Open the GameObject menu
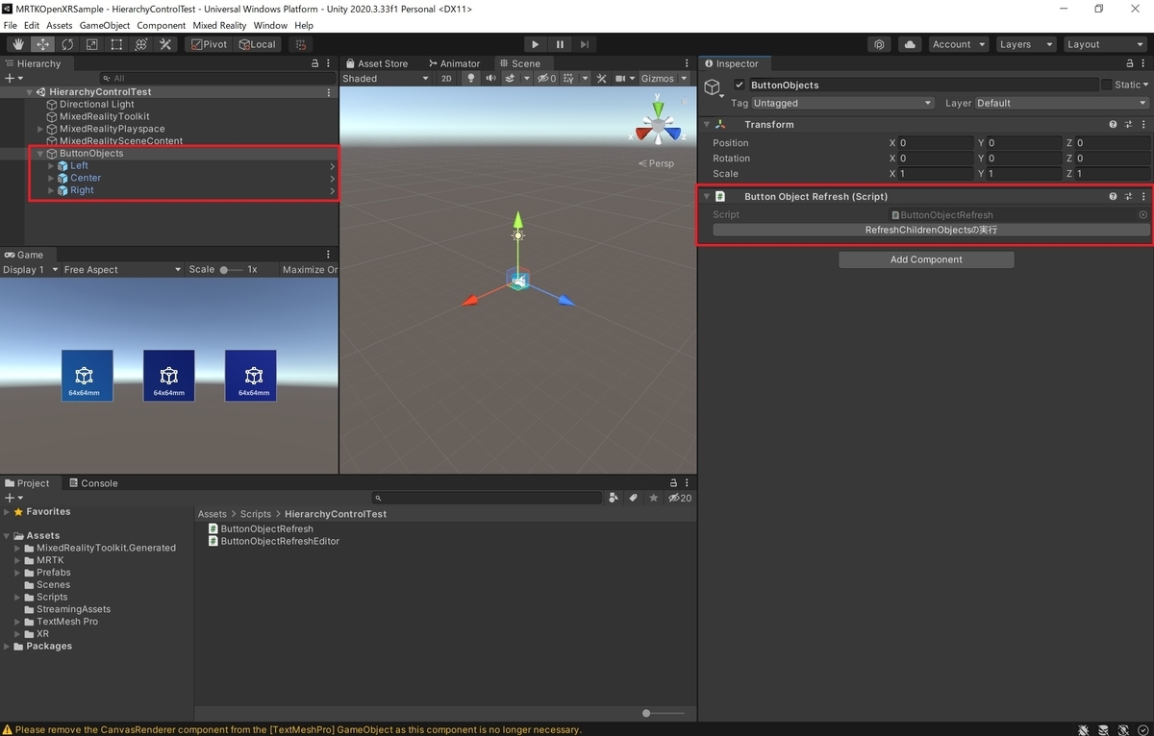This screenshot has width=1154, height=736. coord(104,25)
